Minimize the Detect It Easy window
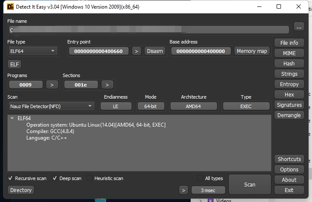Screen dimensions: 312x202 (x=259, y=6)
